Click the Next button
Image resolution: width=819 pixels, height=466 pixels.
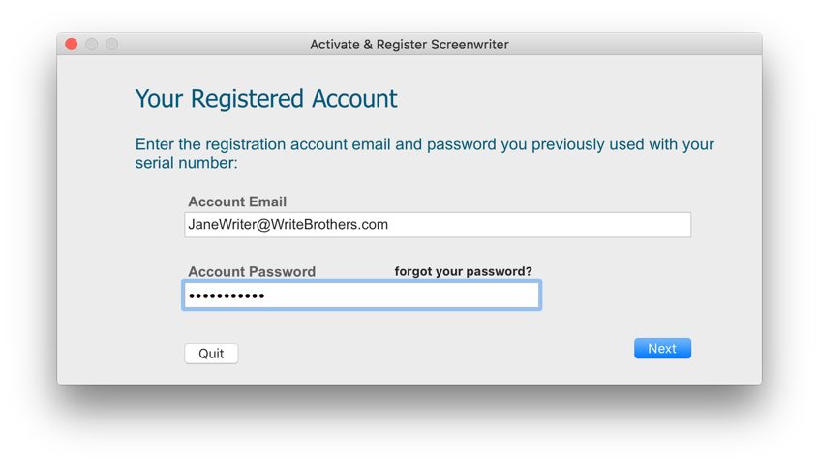click(662, 349)
